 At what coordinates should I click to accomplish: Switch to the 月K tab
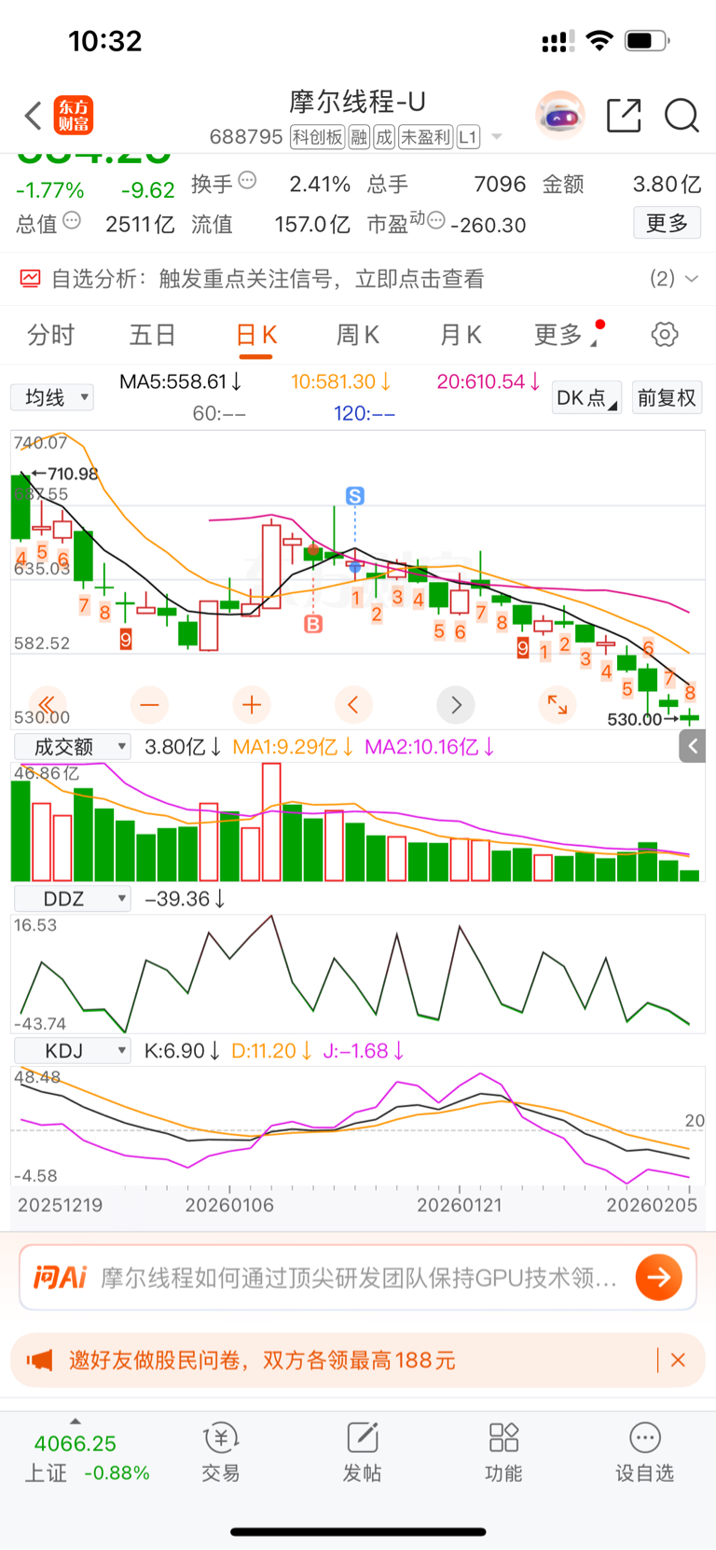tap(461, 335)
